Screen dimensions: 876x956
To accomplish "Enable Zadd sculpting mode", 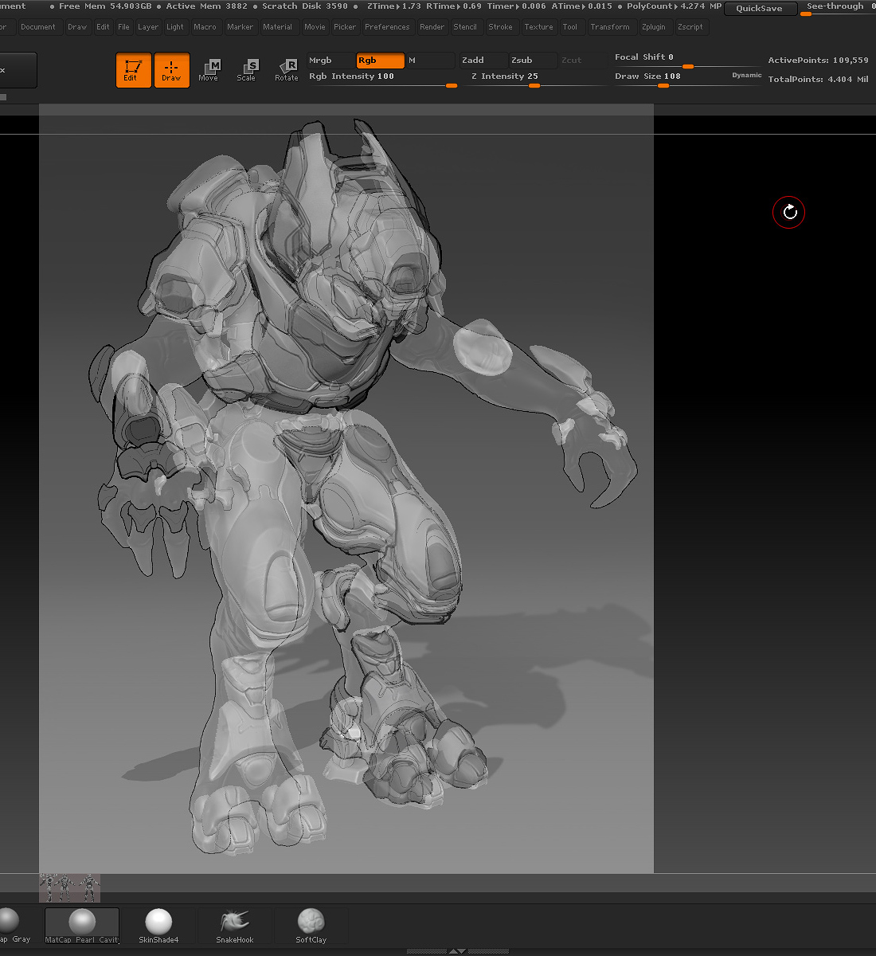I will (483, 61).
